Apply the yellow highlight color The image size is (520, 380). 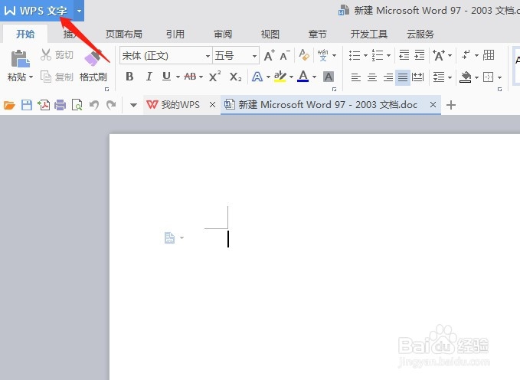click(280, 77)
